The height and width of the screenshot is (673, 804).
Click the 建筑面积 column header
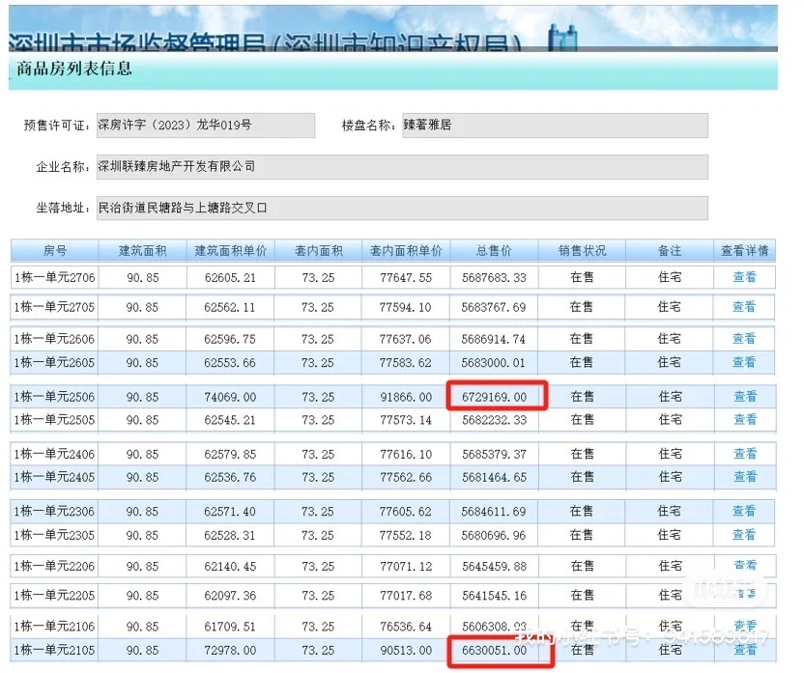click(x=143, y=251)
